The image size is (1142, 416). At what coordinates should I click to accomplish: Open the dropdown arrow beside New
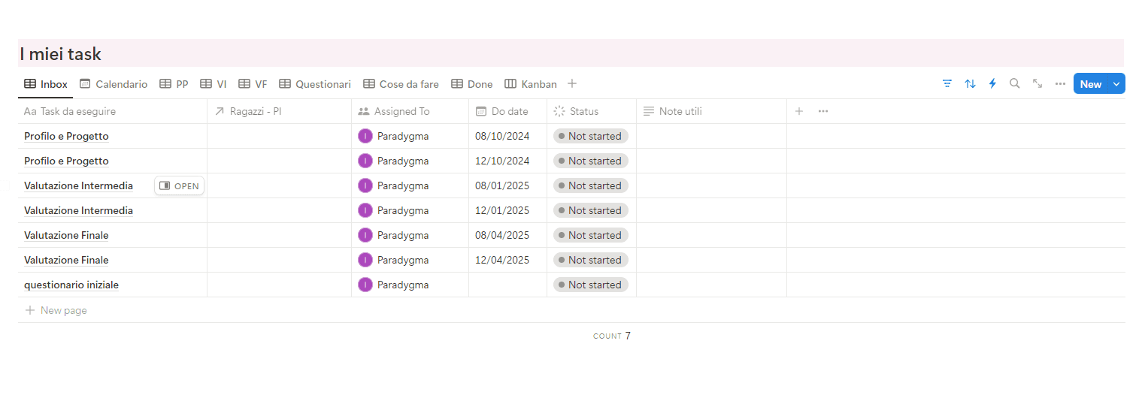(1116, 84)
